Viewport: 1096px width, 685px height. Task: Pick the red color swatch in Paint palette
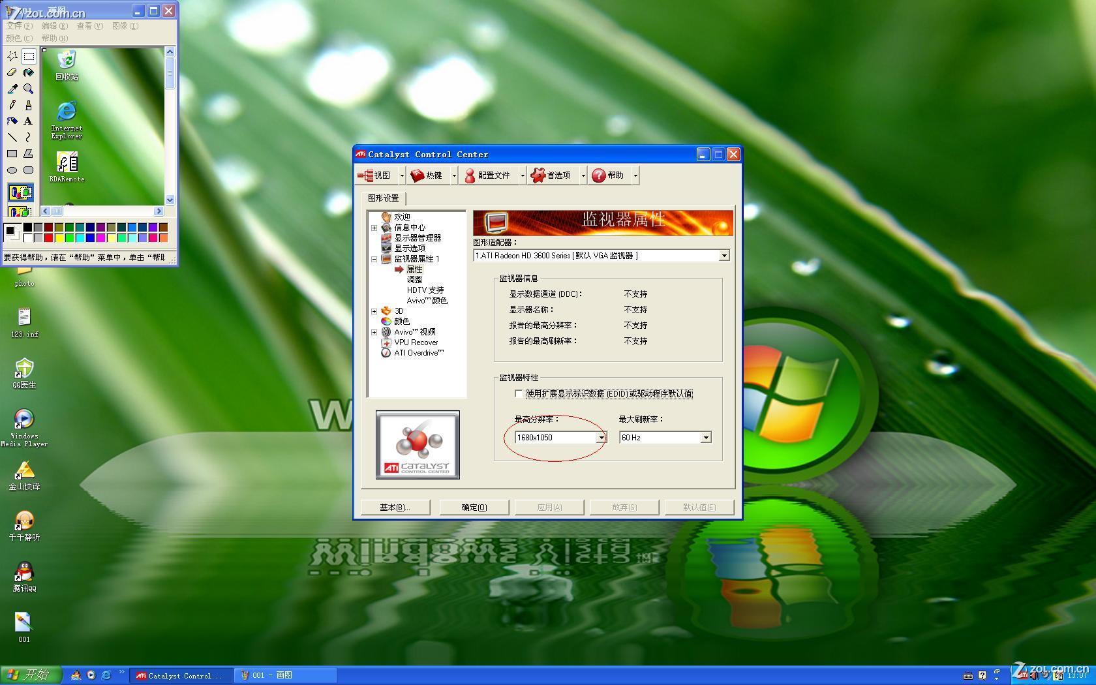pyautogui.click(x=48, y=237)
